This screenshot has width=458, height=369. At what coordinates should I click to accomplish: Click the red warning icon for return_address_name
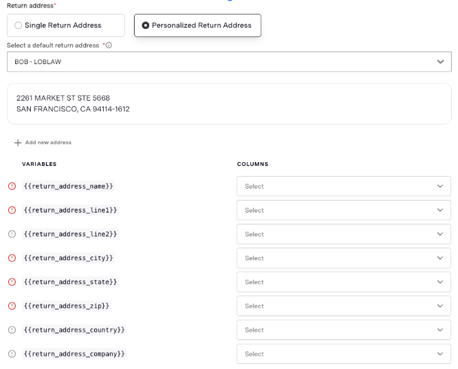click(12, 186)
